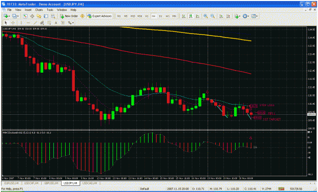Switch to the EURUSD,H4 chart tab
318x192 pixels.
(12, 183)
